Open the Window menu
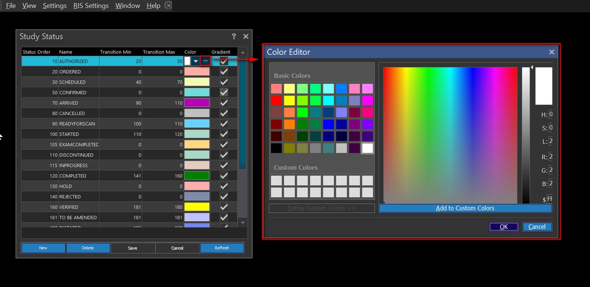 127,6
